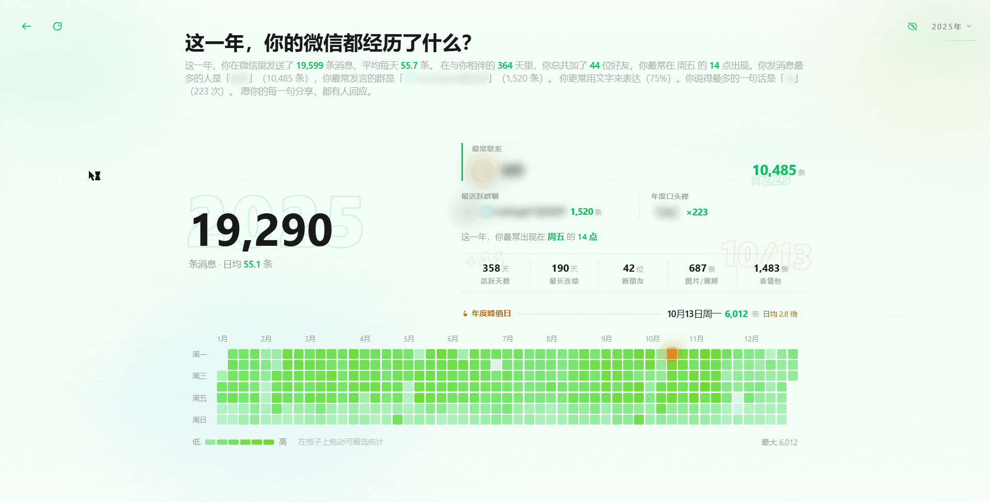Click the 周日 weekday row label
The height and width of the screenshot is (502, 990).
tap(199, 420)
